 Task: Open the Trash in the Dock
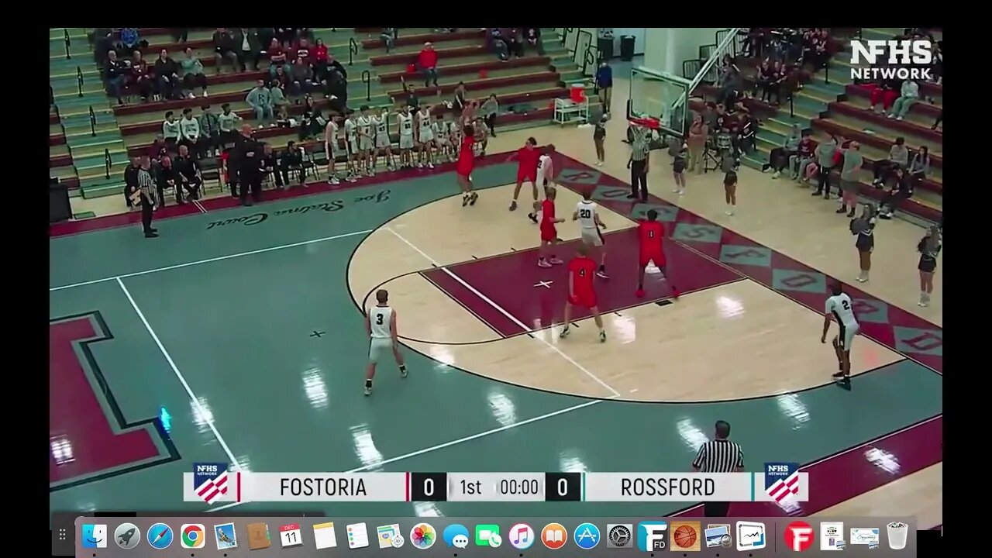click(x=897, y=536)
